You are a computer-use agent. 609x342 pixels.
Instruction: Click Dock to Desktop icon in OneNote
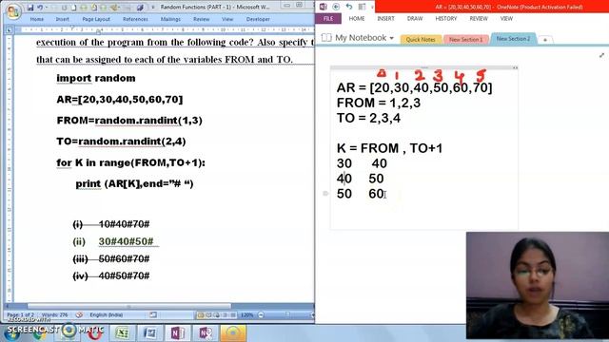[362, 7]
